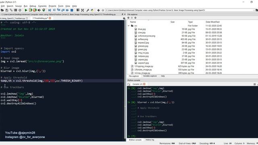Step over the current line in debugger
This screenshot has width=258, height=145.
click(54, 10)
